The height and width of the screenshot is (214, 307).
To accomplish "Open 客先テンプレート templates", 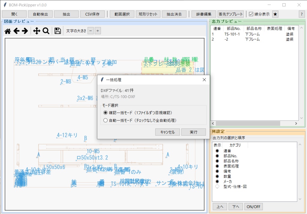I will pyautogui.click(x=231, y=14).
